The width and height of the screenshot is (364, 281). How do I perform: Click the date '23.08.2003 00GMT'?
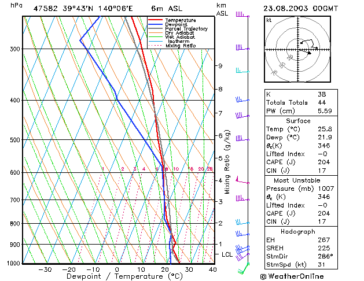[x=300, y=9]
